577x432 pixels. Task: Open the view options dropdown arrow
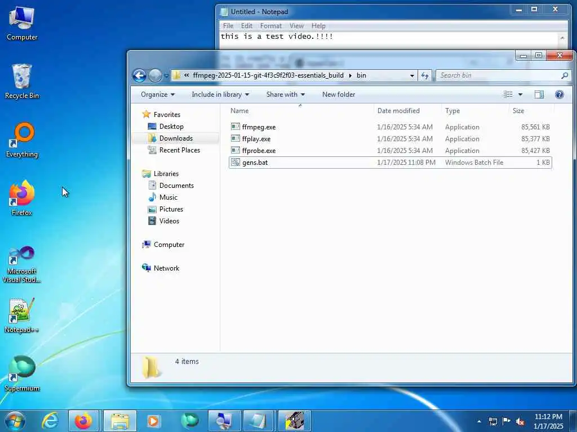[x=520, y=94]
